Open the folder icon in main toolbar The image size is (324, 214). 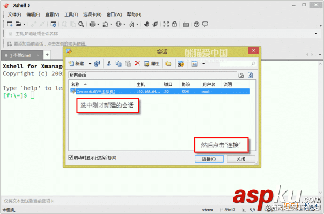[18, 24]
